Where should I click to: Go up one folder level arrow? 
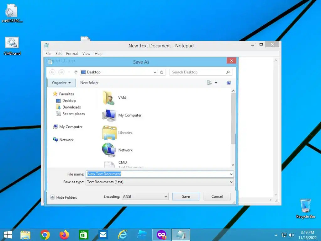76,72
